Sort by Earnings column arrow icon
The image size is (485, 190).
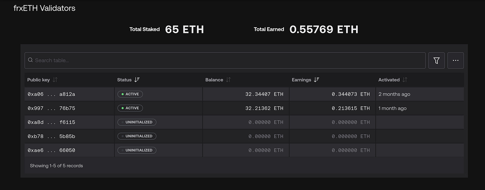click(316, 80)
